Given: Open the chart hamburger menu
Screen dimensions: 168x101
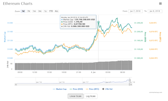Looking at the screenshot, I should 160,3.
